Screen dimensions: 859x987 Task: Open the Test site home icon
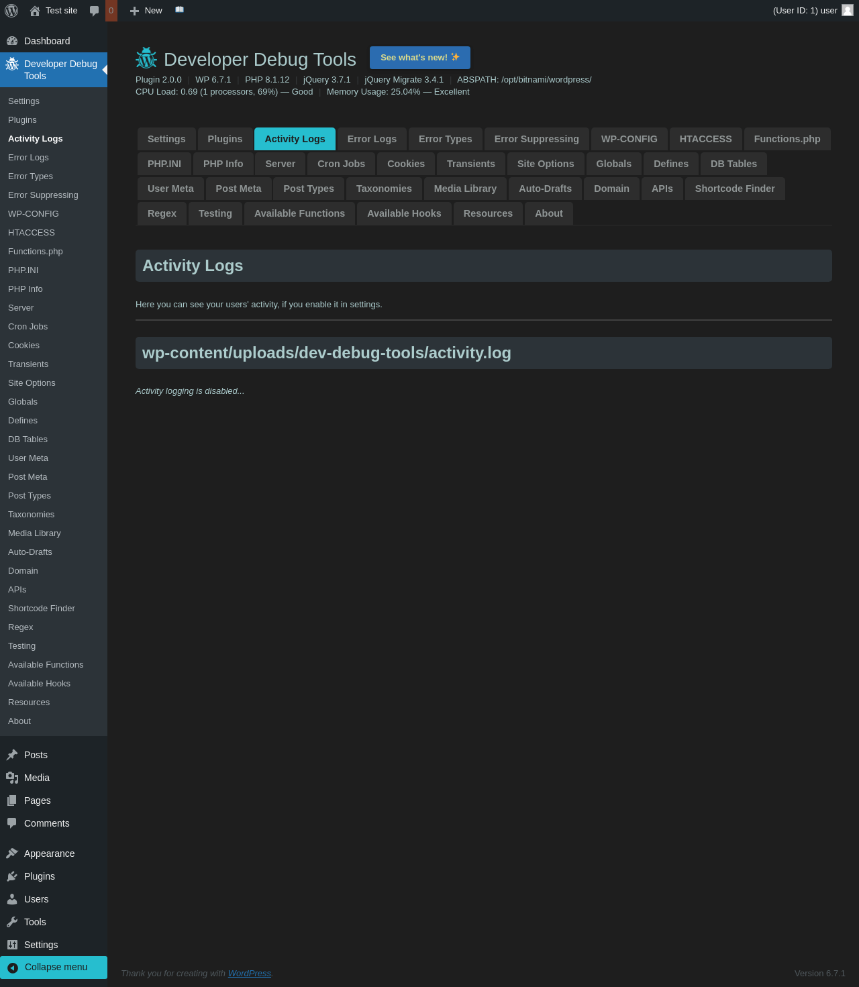[x=35, y=11]
